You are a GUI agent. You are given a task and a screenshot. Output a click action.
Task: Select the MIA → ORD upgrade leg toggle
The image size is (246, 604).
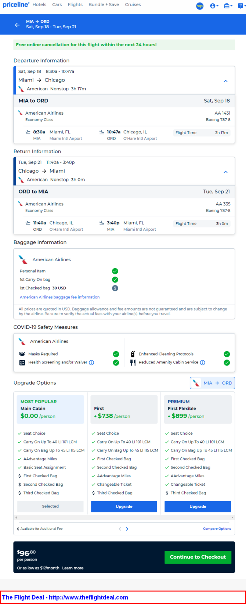coord(212,383)
